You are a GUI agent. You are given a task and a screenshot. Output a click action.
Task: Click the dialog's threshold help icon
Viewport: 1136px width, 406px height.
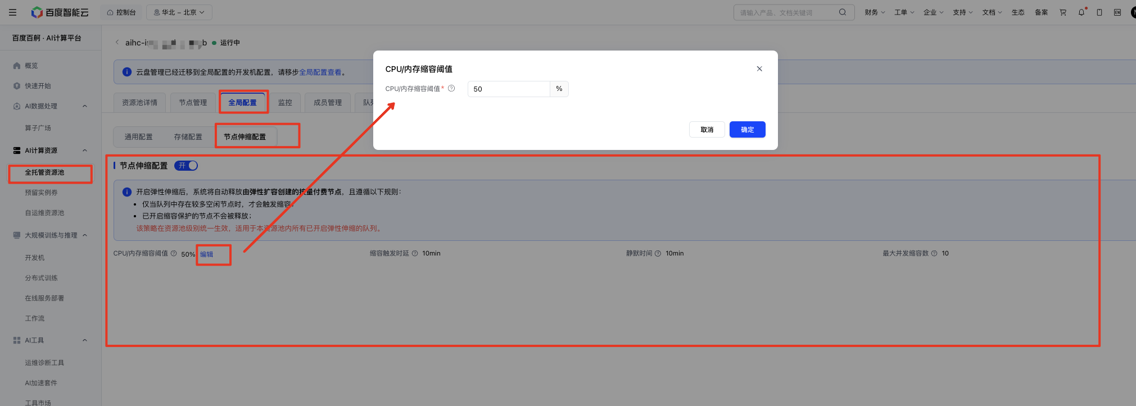pos(451,88)
